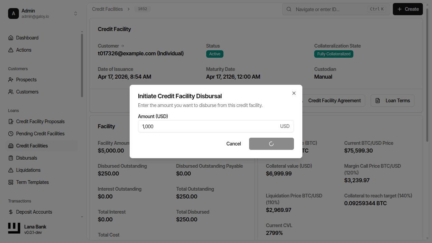This screenshot has height=243, width=432.
Task: Click the Actions warning triangle icon
Action: (x=11, y=50)
